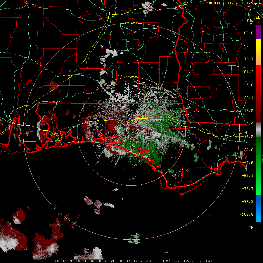Click the 45.6 velocity scale value
Screen dimensions: 263x263
249,85
